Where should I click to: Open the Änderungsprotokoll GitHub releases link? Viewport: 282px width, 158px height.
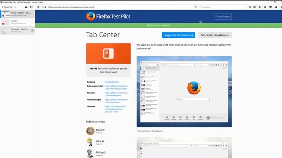click(116, 87)
